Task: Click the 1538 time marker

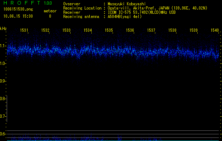Action: tap(173, 30)
